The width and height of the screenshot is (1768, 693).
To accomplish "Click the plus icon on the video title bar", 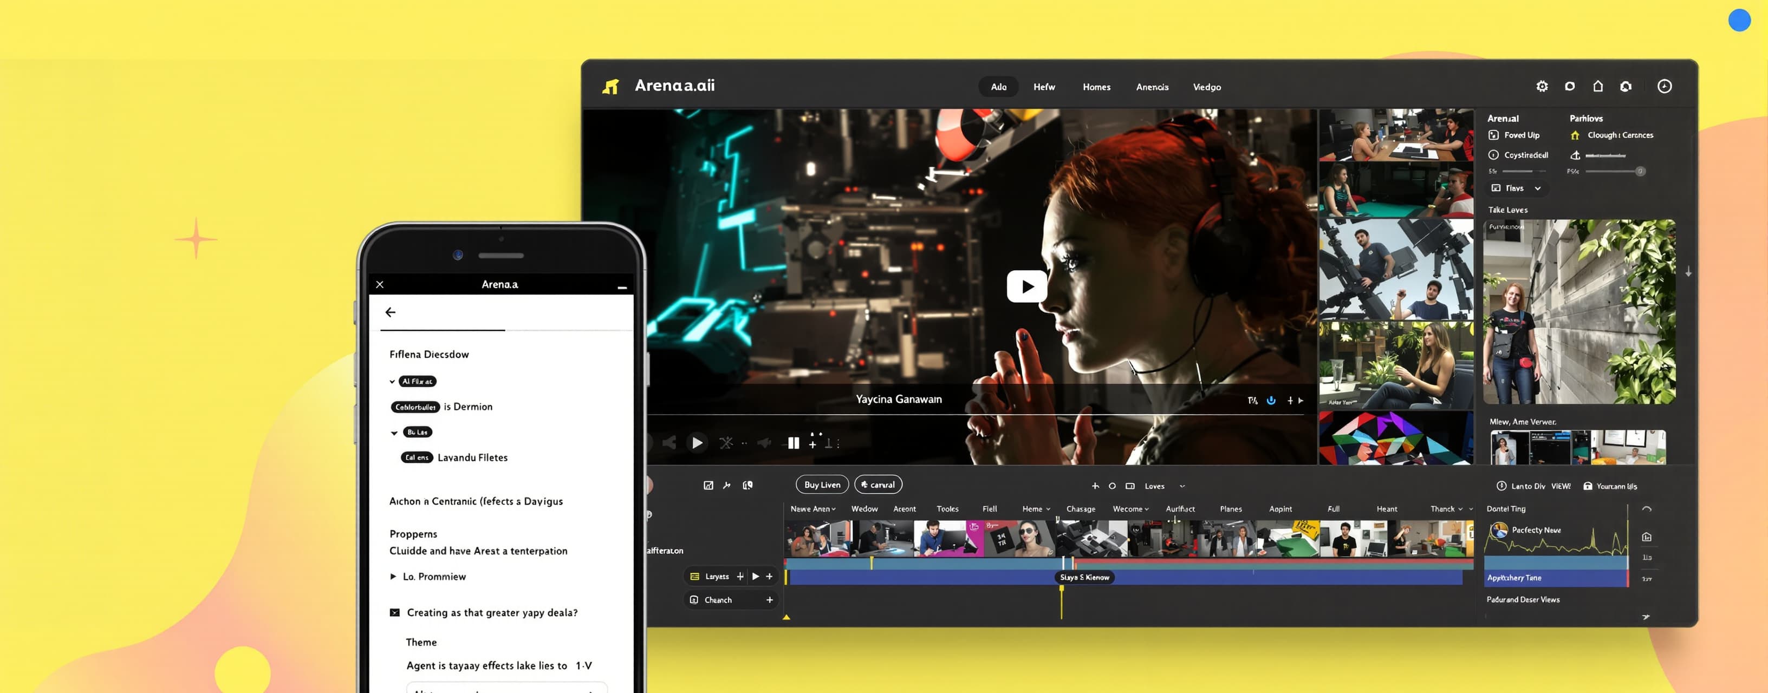I will point(1290,400).
